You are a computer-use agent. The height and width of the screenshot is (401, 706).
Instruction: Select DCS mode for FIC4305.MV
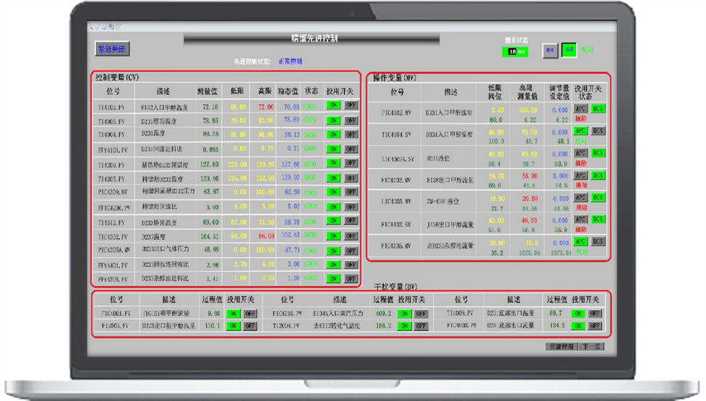(x=598, y=241)
